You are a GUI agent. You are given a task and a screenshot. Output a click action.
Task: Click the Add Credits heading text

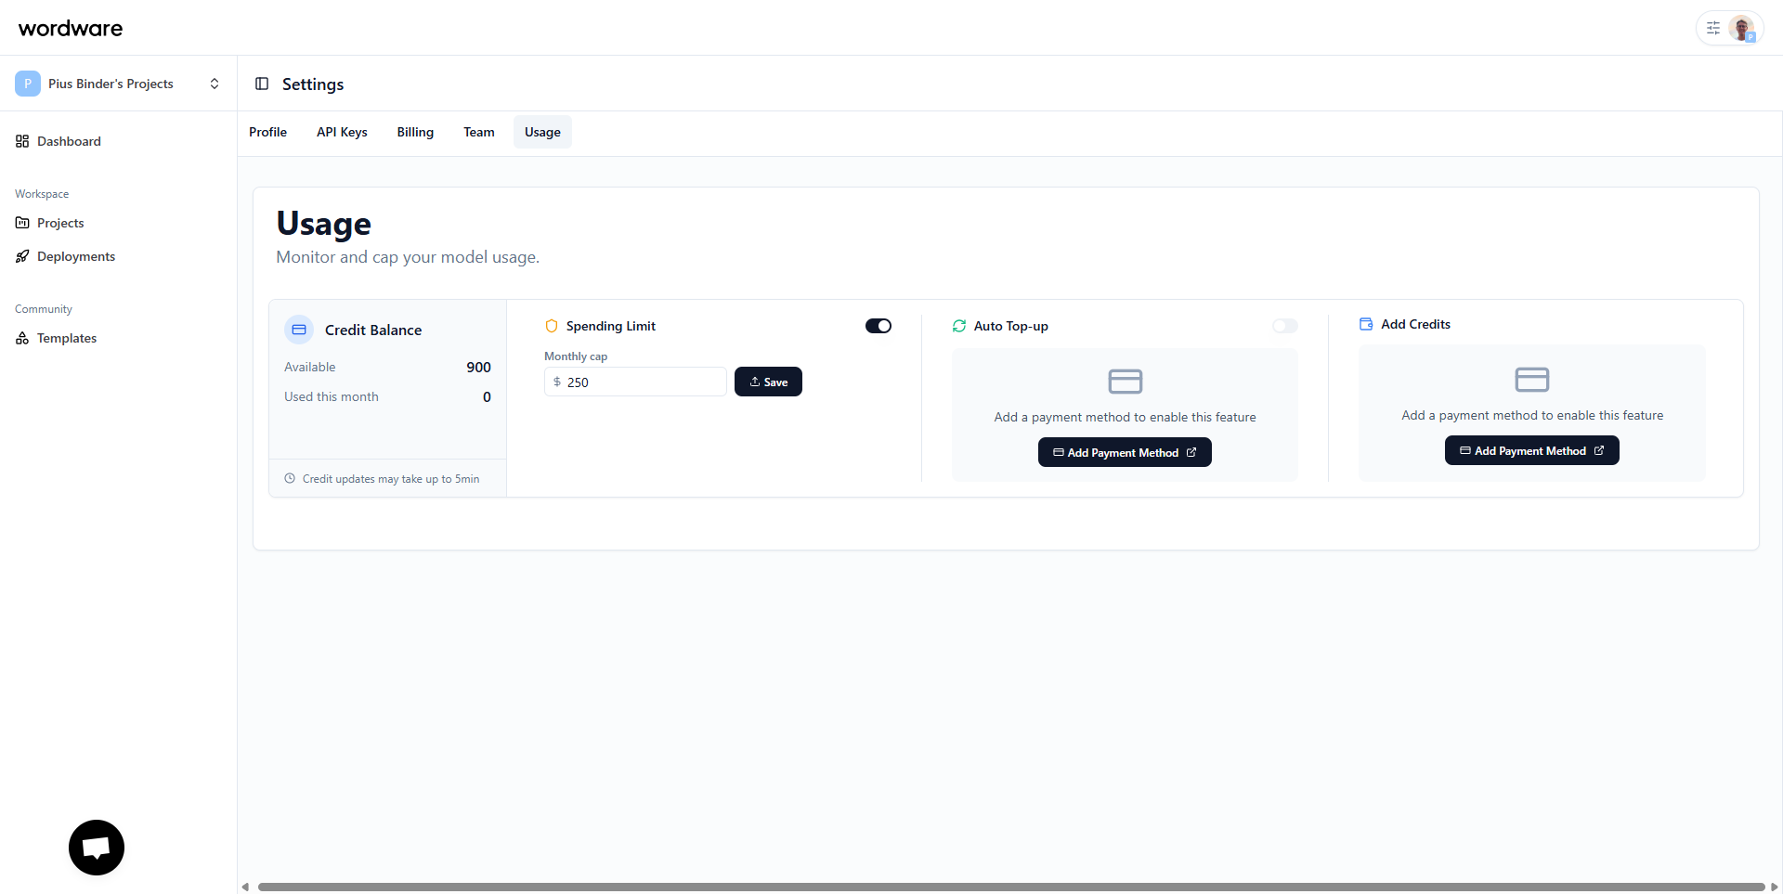pos(1415,324)
